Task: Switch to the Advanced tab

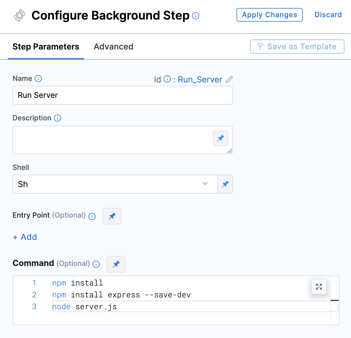Action: (114, 47)
